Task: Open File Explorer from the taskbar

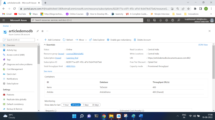Action: (x=111, y=116)
